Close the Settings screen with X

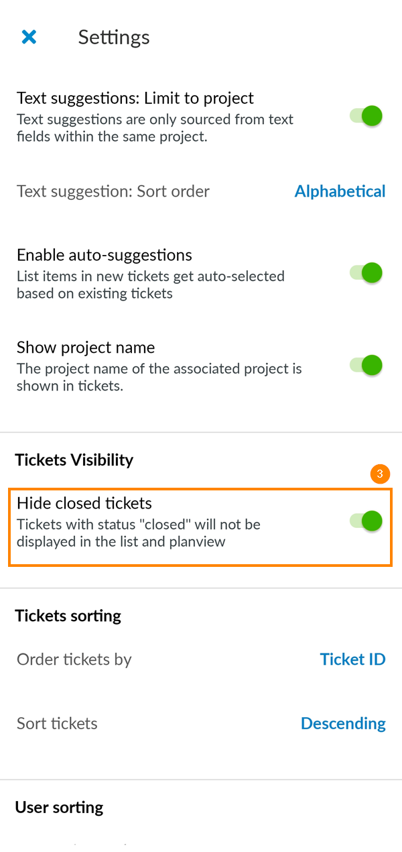[29, 37]
